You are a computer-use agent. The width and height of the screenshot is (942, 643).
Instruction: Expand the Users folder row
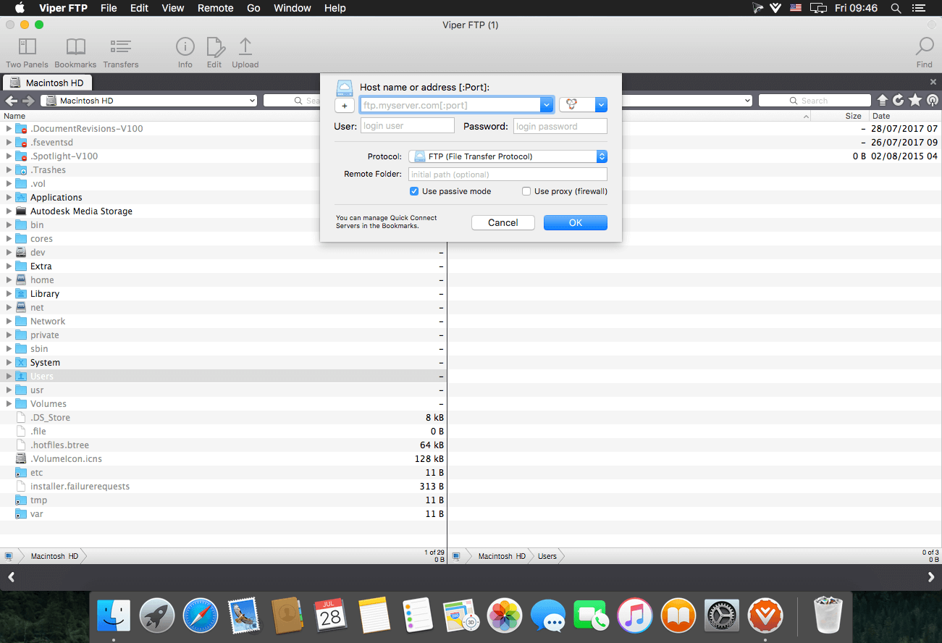[x=9, y=377]
